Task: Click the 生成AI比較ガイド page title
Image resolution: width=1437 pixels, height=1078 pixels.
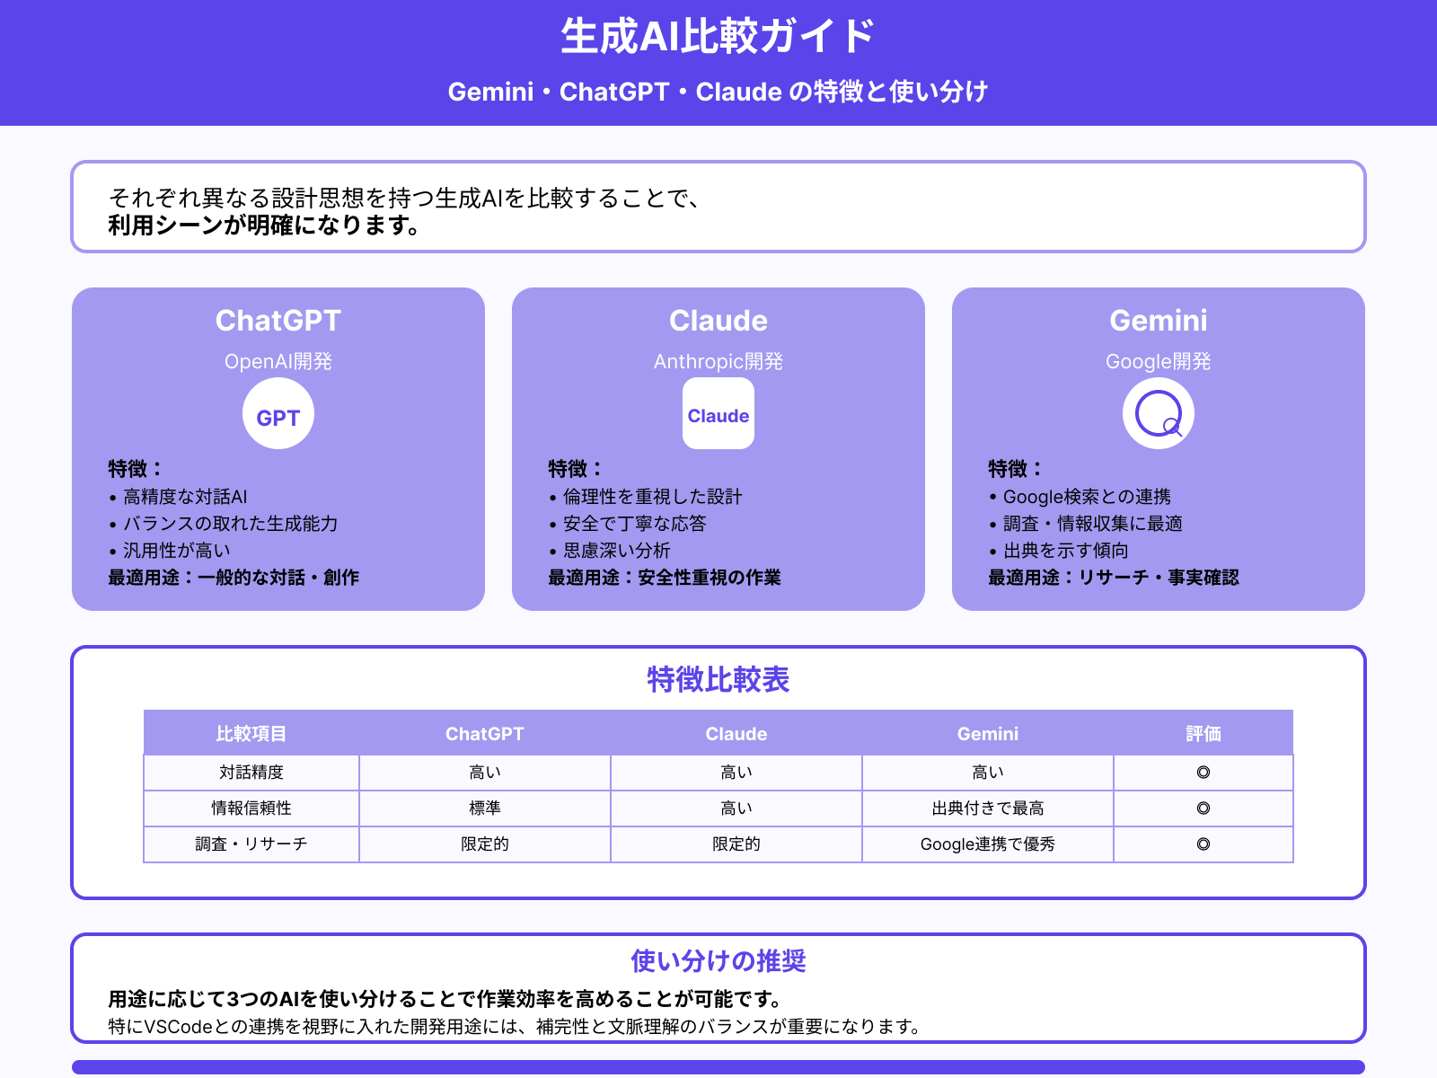Action: [x=718, y=38]
